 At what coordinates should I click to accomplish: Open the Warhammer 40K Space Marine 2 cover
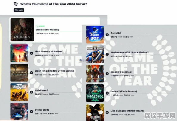[x=95, y=54]
